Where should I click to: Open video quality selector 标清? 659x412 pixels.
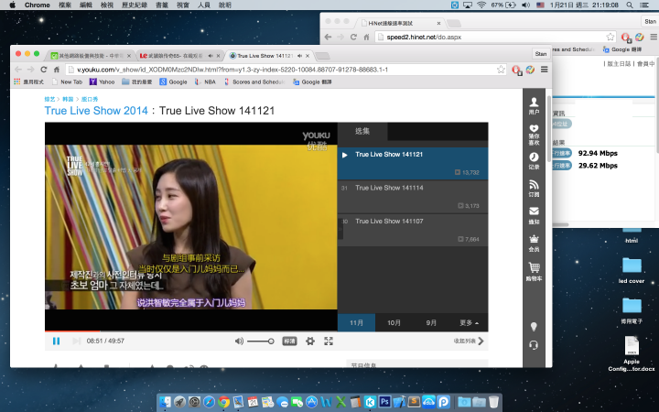coord(289,341)
